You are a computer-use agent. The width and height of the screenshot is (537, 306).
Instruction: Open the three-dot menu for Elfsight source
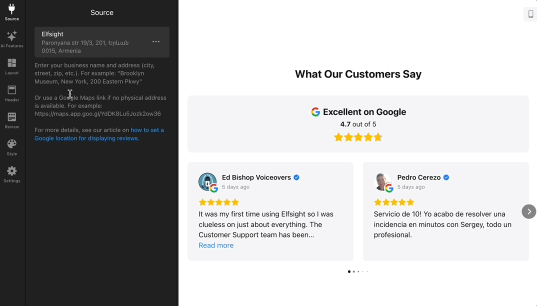[x=156, y=42]
